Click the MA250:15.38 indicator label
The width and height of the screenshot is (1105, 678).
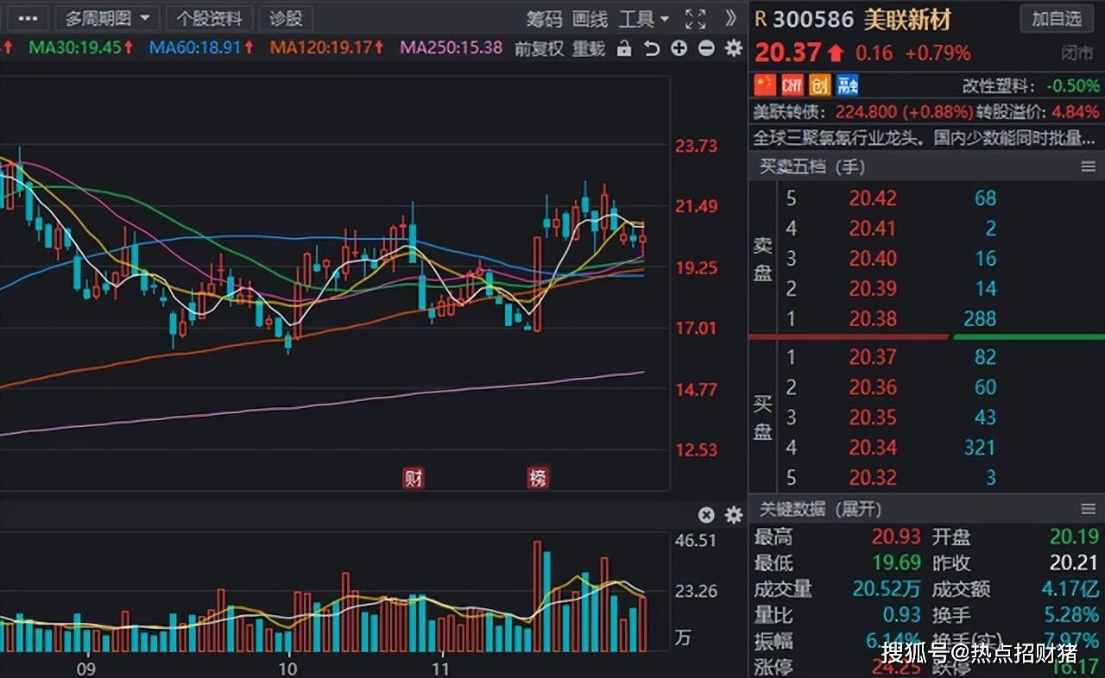451,47
